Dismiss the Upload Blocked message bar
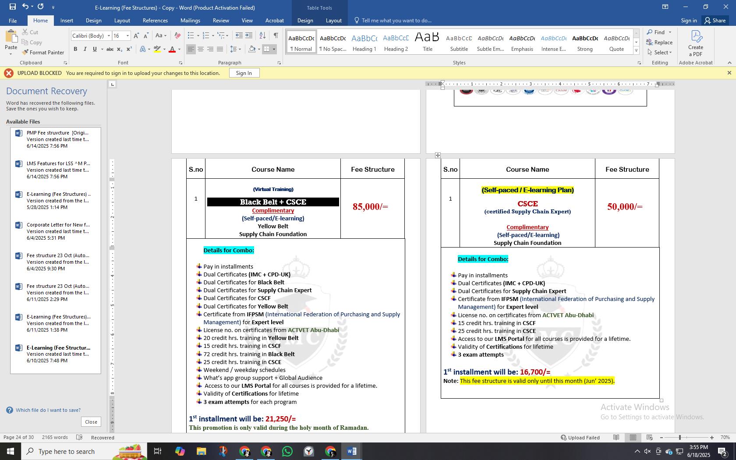 [x=729, y=73]
